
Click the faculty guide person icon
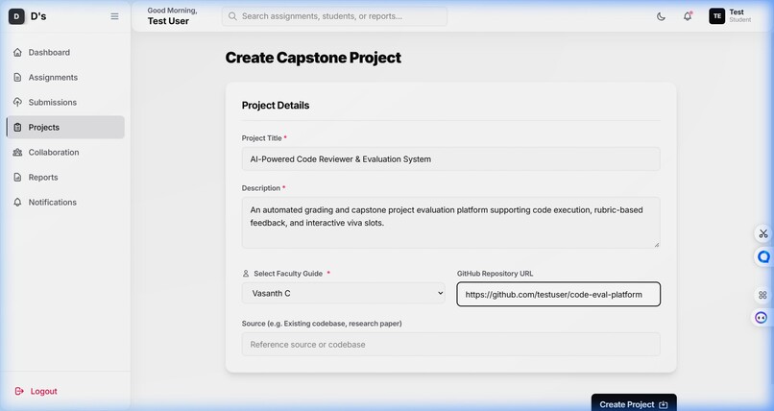coord(246,274)
